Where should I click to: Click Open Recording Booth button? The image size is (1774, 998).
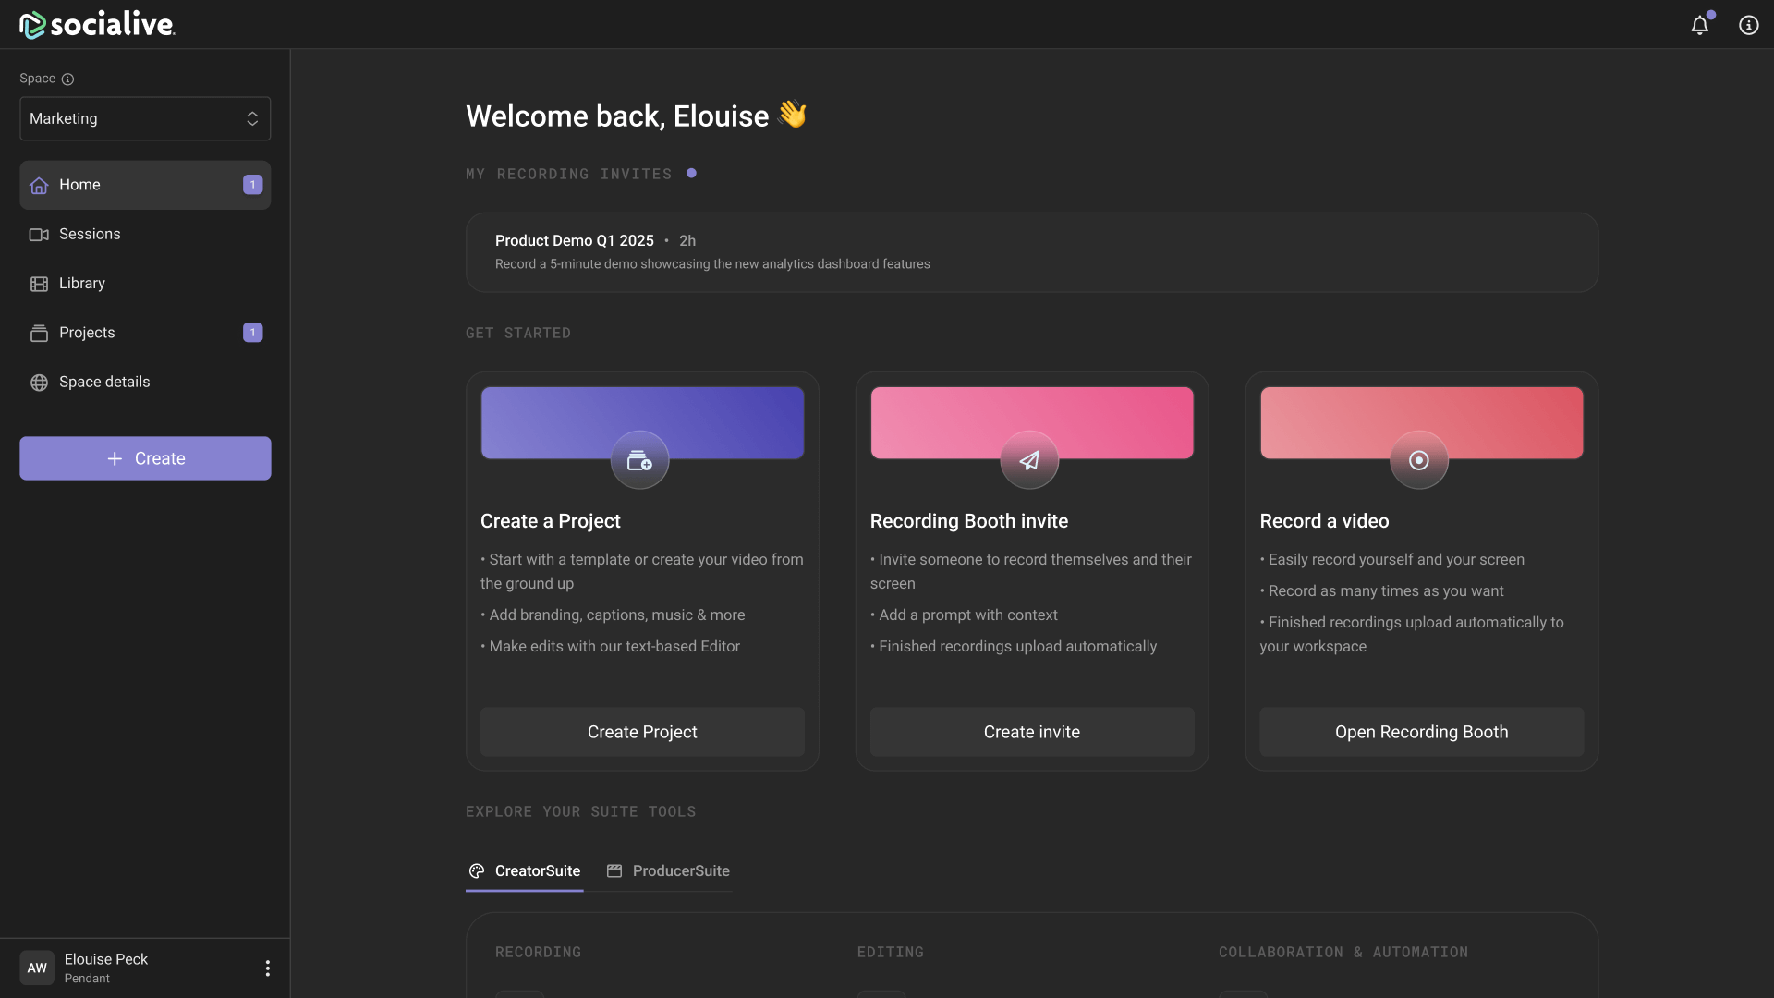pos(1421,732)
